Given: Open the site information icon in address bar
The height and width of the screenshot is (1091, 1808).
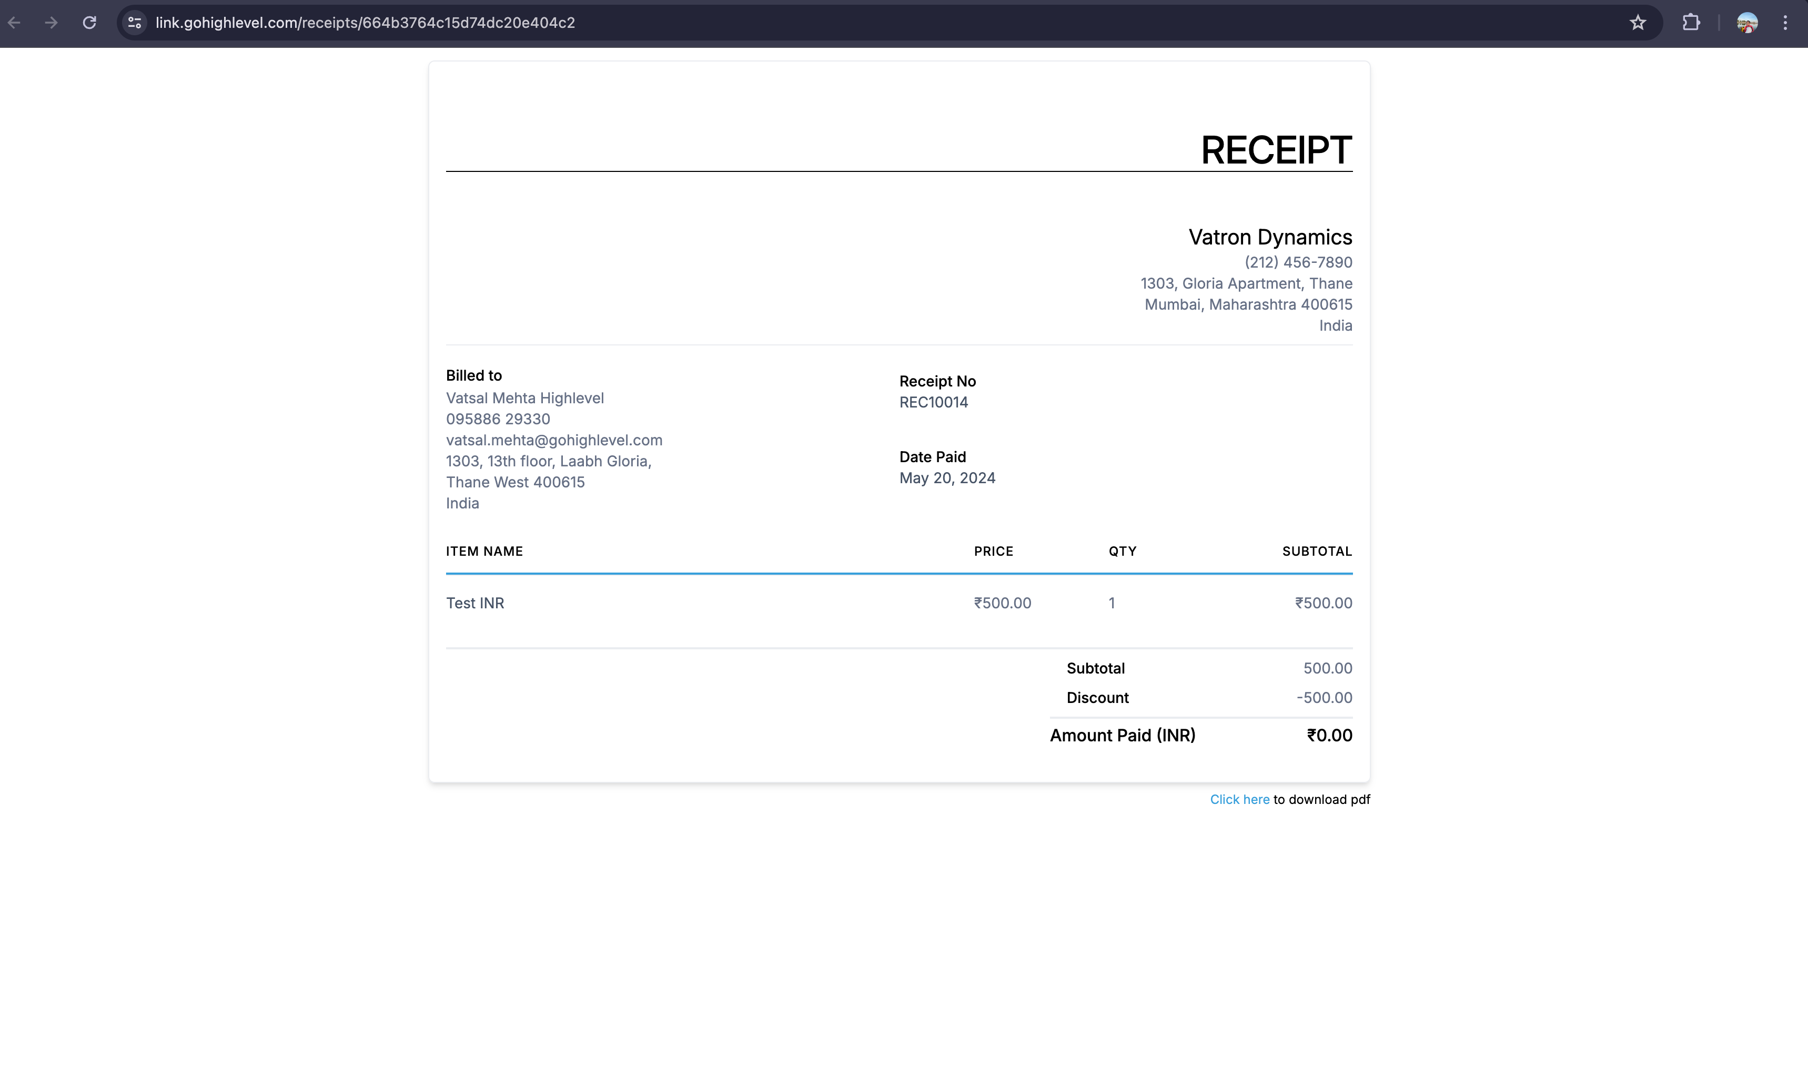Looking at the screenshot, I should tap(134, 23).
